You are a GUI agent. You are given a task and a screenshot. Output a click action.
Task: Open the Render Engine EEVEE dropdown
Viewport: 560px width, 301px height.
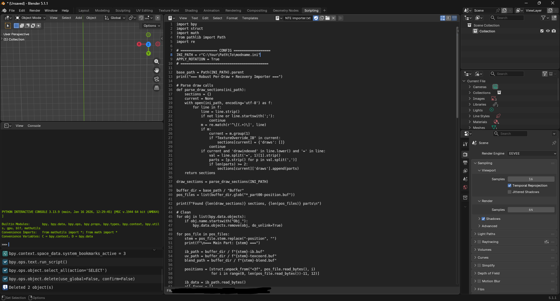tap(532, 153)
